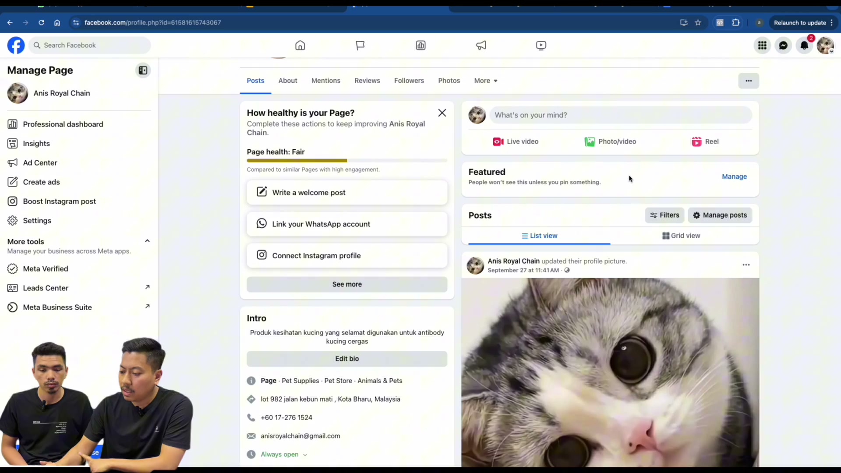The height and width of the screenshot is (473, 841).
Task: Open the Professional dashboard chart icon in top navigation
Action: (x=420, y=46)
